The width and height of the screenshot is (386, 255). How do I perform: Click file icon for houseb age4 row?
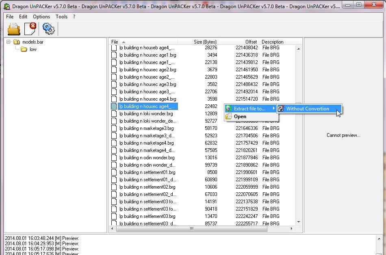tap(114, 48)
